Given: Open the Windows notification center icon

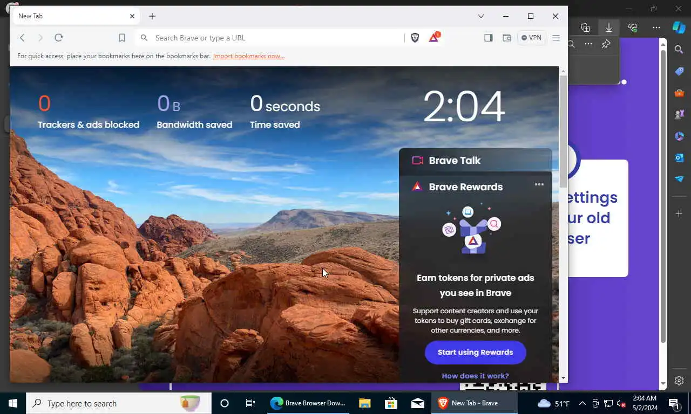Looking at the screenshot, I should click(x=674, y=403).
